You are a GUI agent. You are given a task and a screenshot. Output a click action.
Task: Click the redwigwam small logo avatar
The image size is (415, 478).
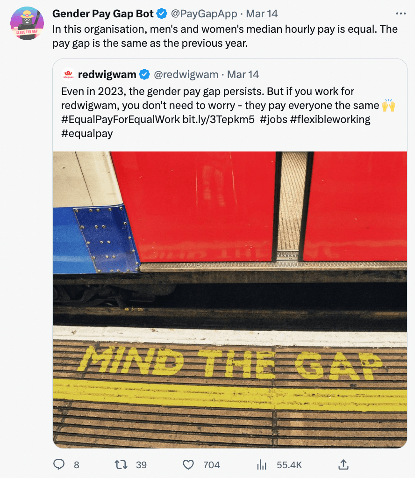coord(68,74)
